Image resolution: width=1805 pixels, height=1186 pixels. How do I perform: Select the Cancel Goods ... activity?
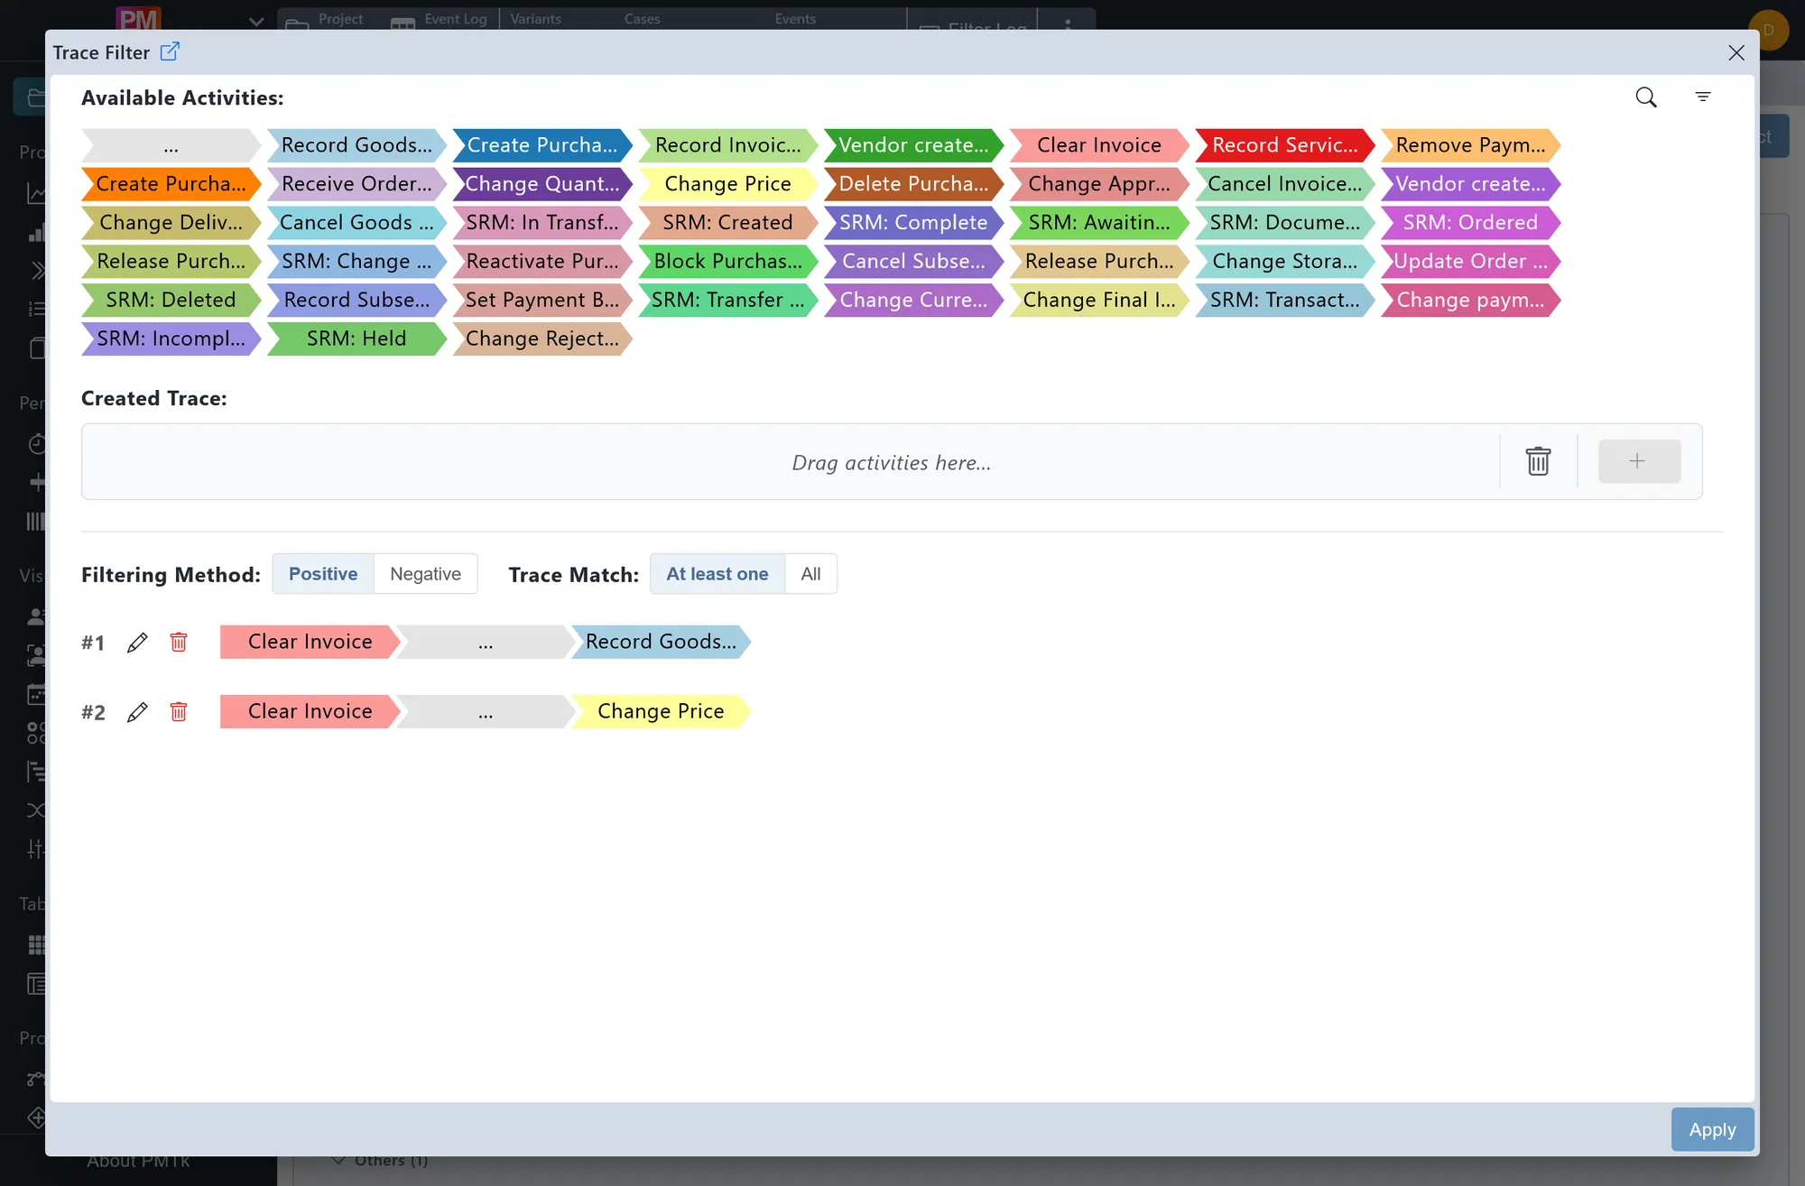pyautogui.click(x=357, y=223)
